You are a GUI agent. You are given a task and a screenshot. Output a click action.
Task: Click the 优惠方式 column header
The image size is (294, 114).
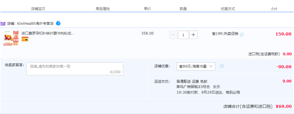[x=228, y=9]
